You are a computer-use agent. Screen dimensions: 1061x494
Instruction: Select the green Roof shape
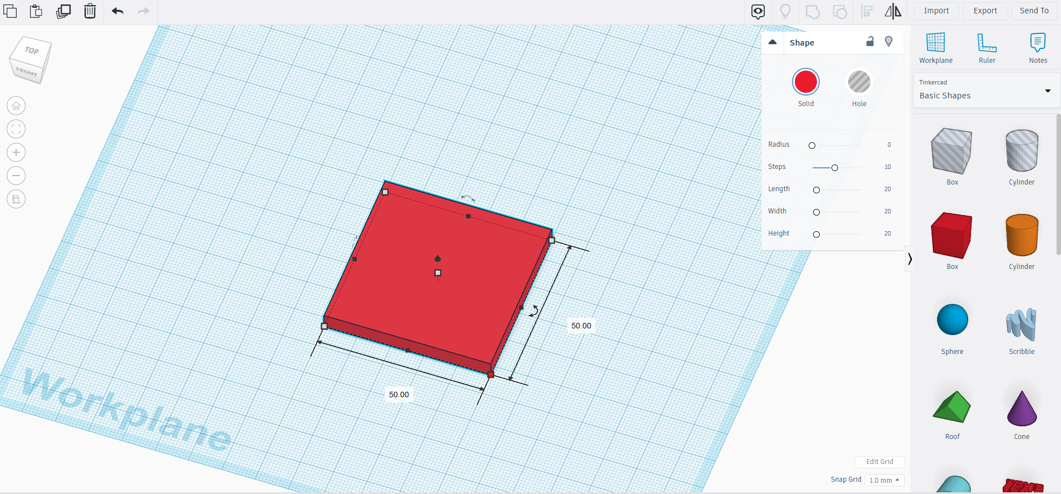coord(952,407)
